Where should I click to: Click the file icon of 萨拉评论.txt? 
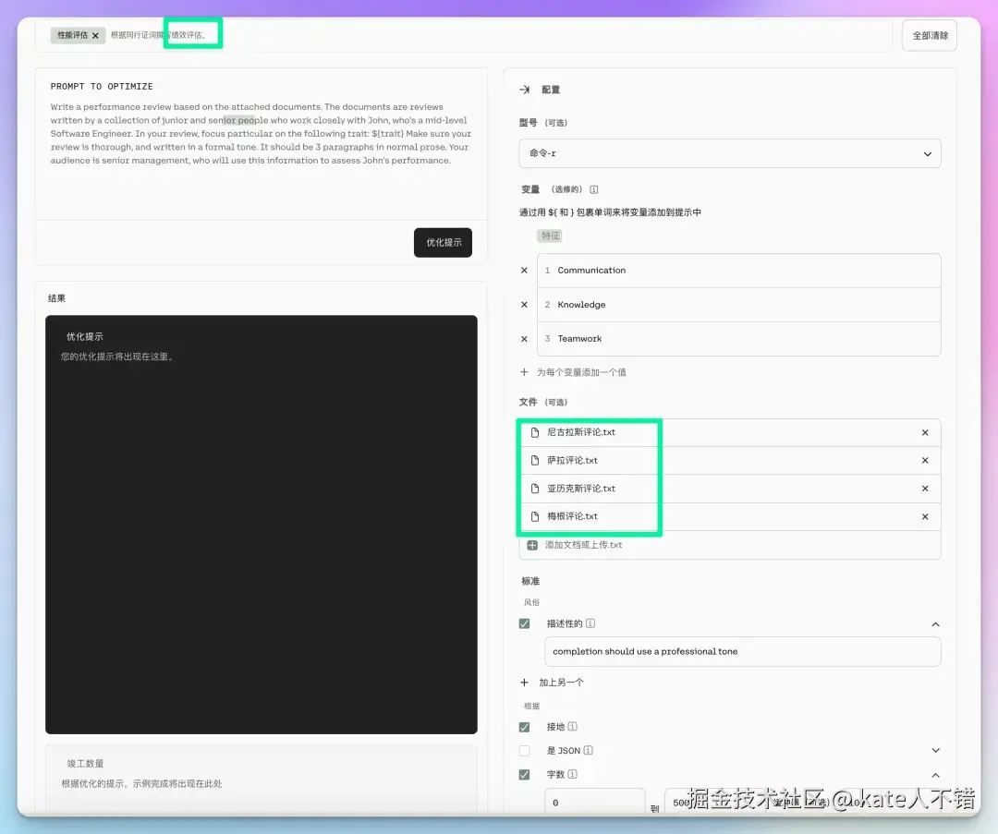click(x=535, y=461)
